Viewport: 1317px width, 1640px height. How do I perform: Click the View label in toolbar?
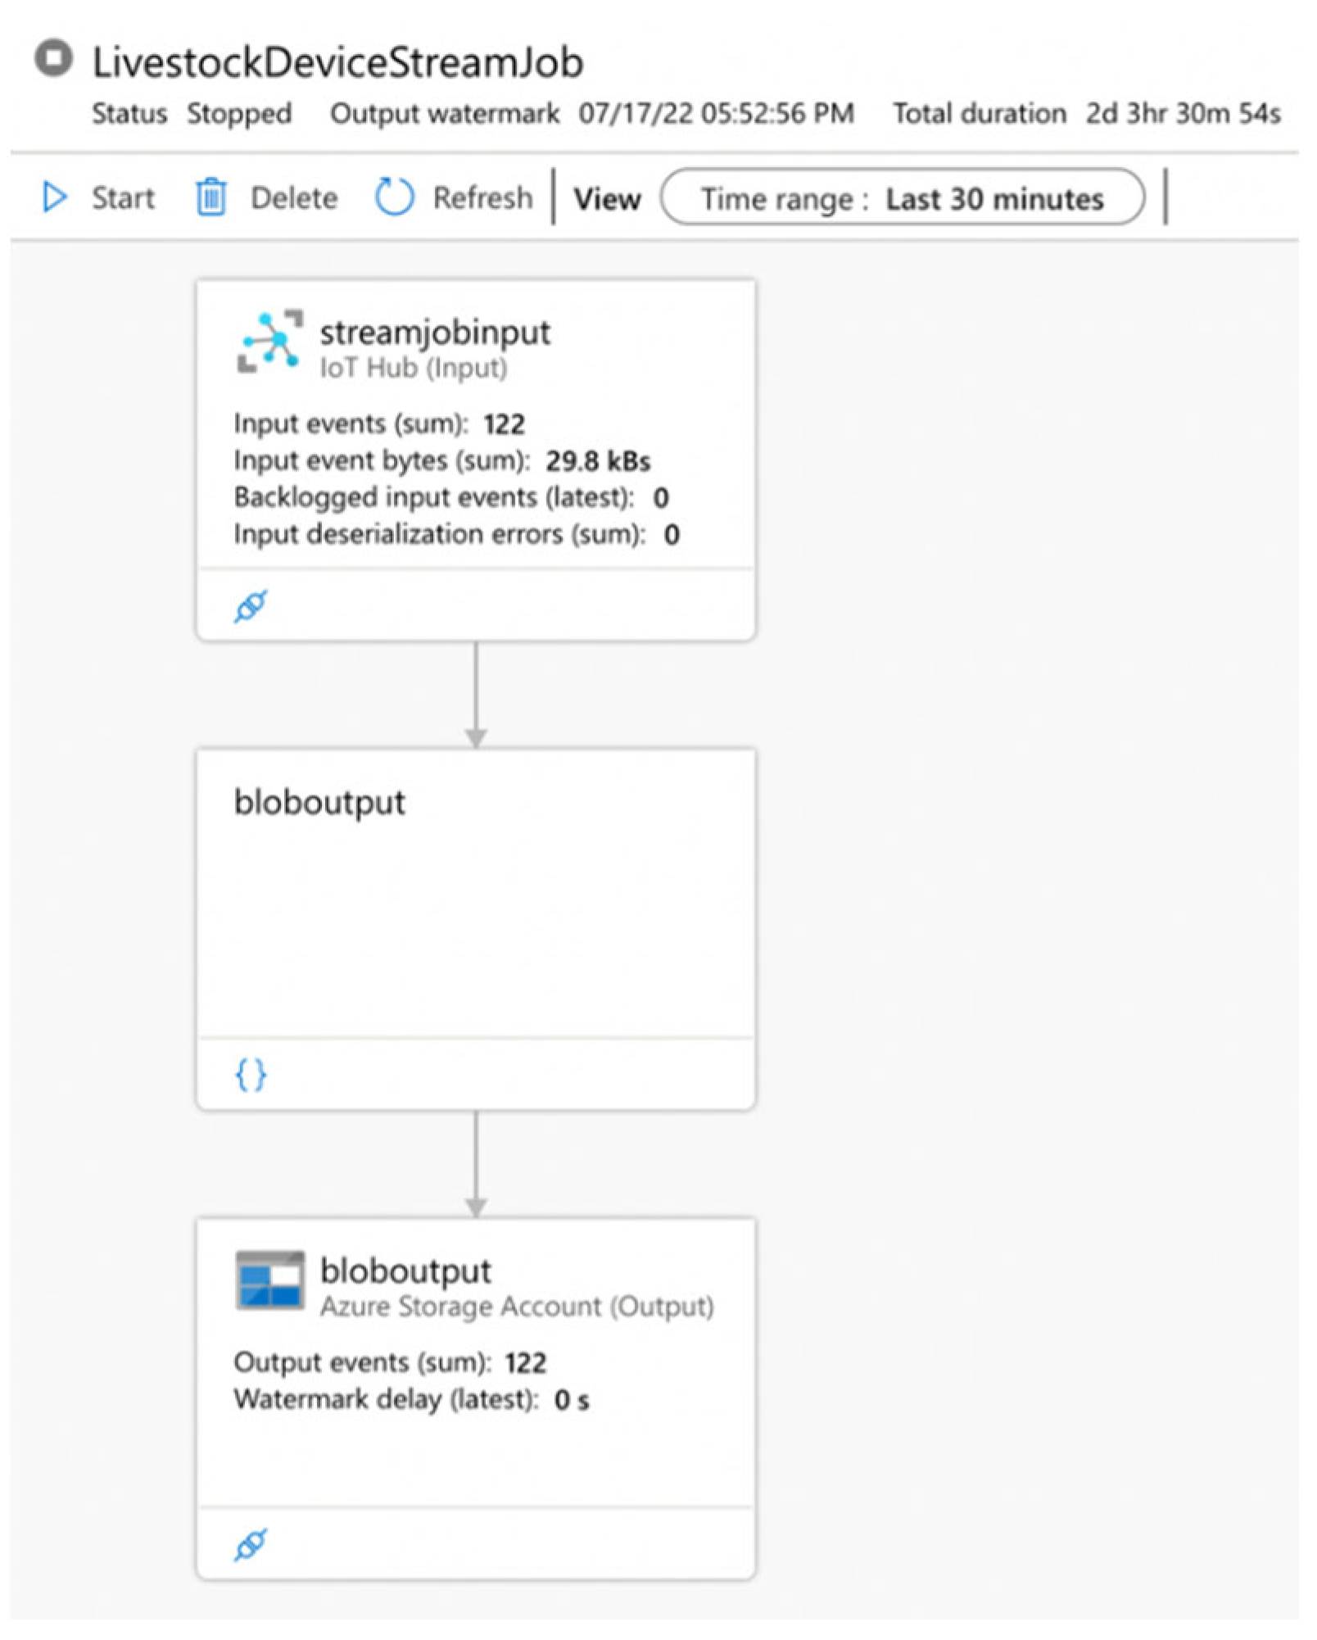[607, 199]
